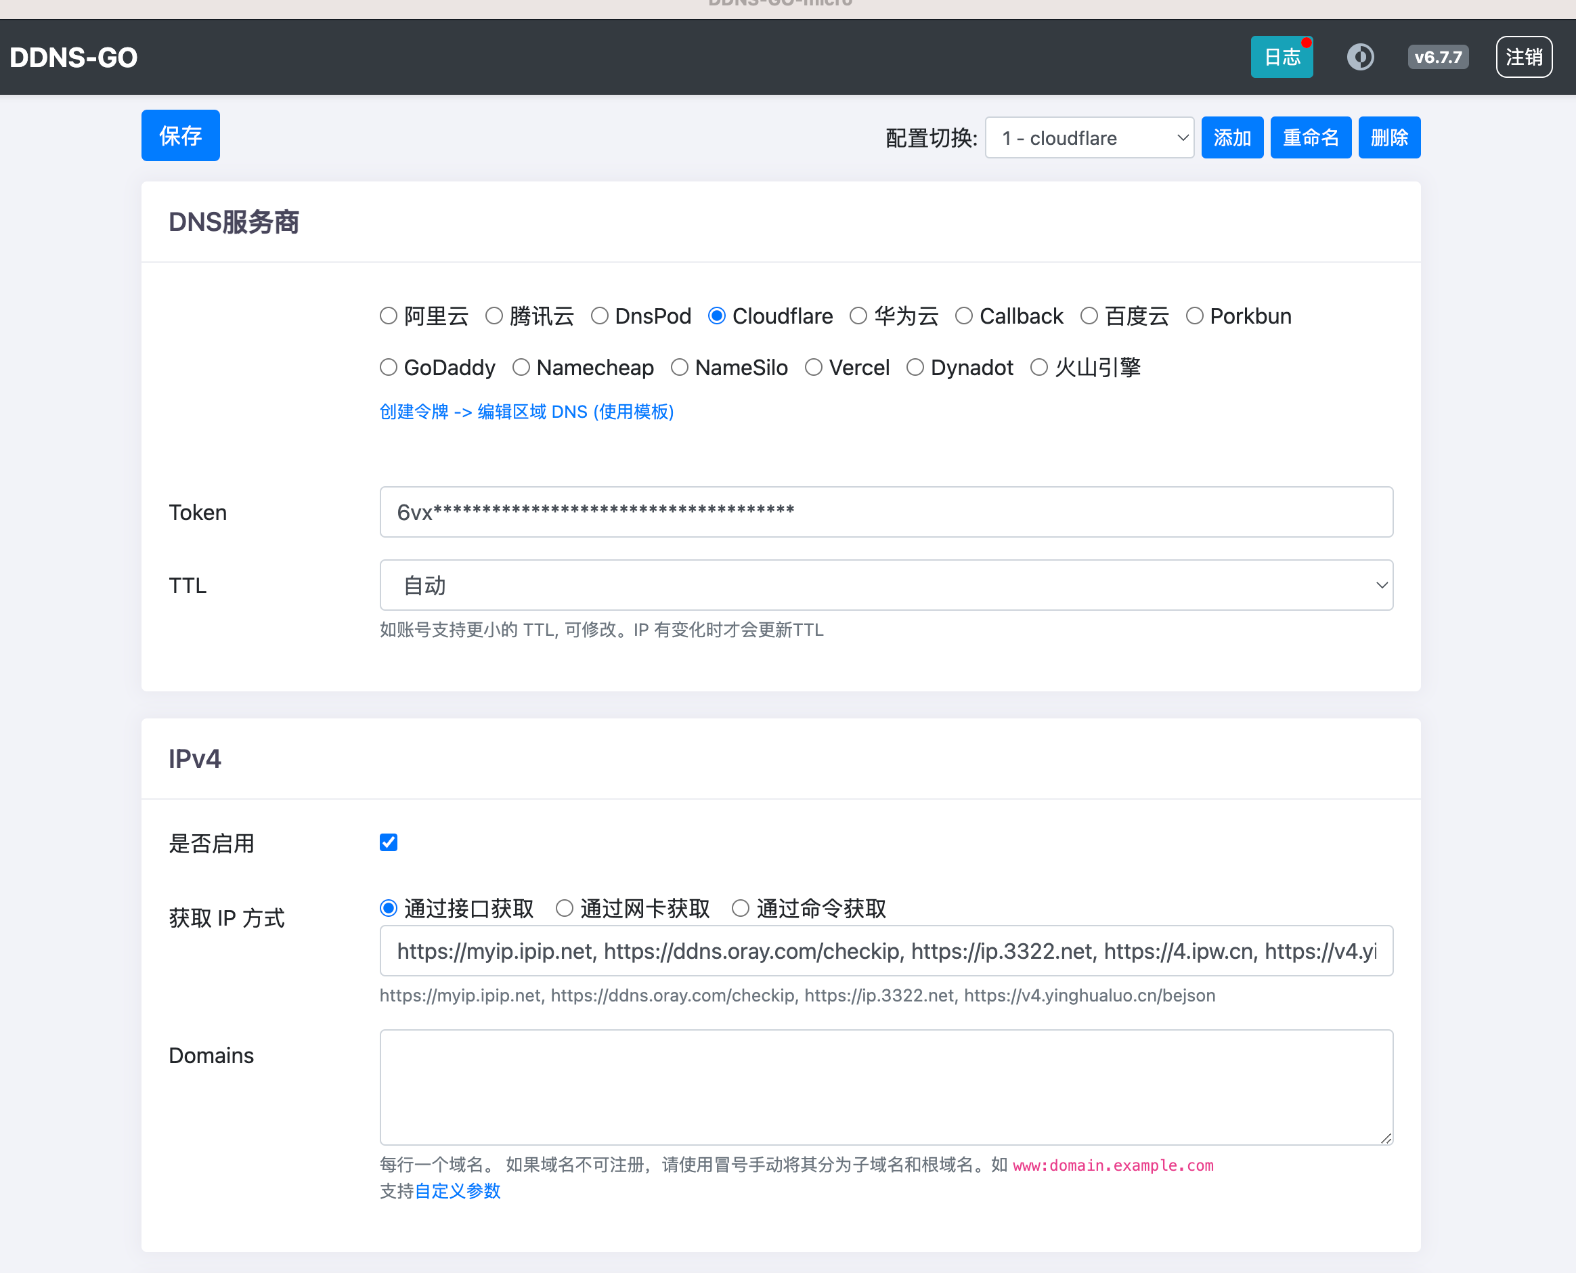This screenshot has height=1273, width=1576.
Task: Toggle the 是否启用 IPv4 checkbox
Action: [388, 842]
